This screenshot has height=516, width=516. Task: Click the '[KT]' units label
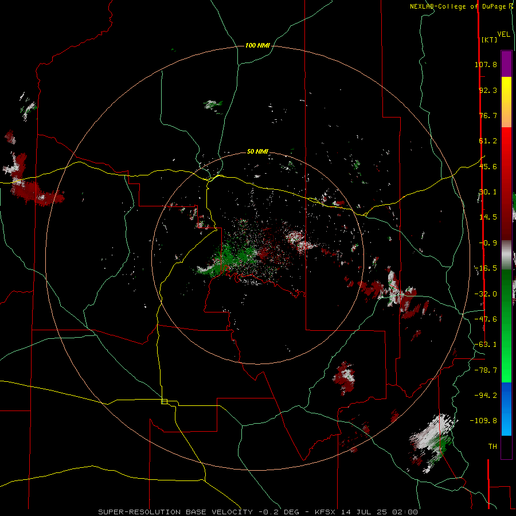[489, 40]
